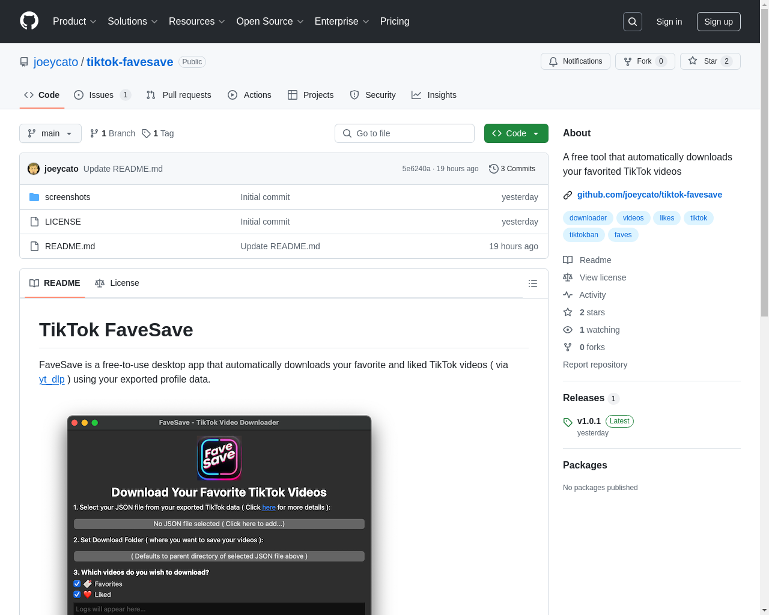This screenshot has height=615, width=769.
Task: Switch to the License tab in README panel
Action: click(117, 283)
